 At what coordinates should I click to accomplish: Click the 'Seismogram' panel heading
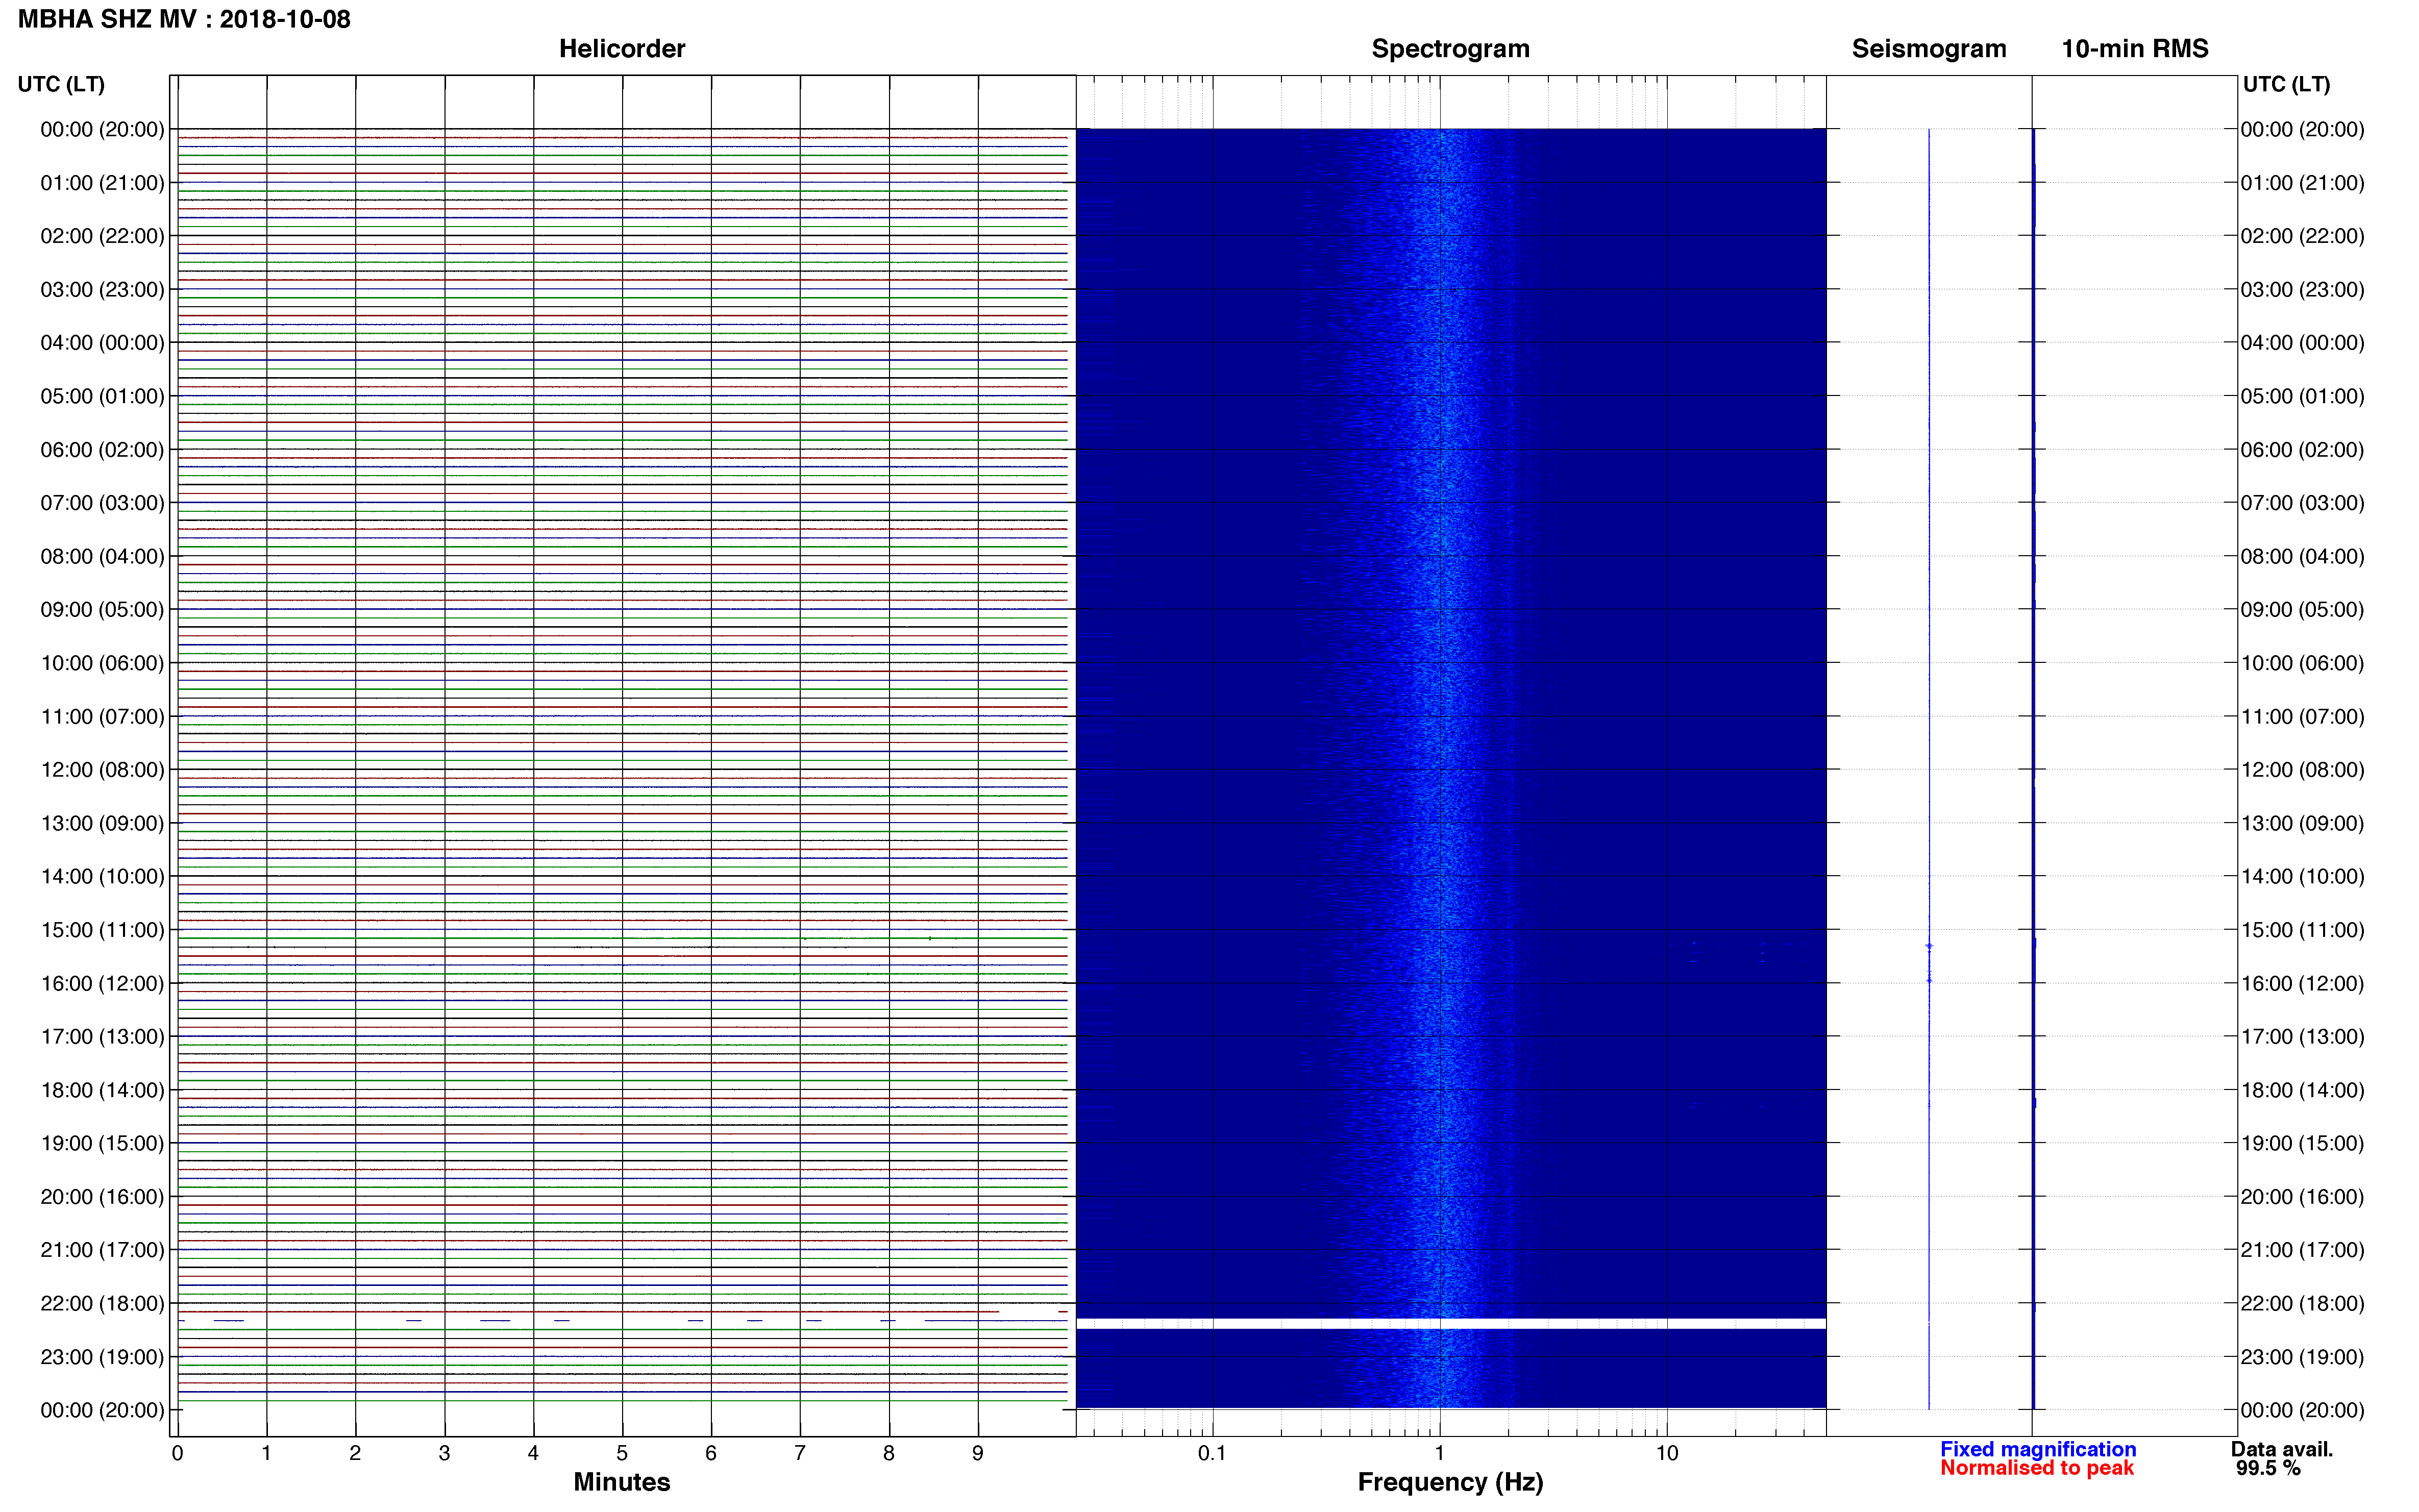coord(1929,48)
